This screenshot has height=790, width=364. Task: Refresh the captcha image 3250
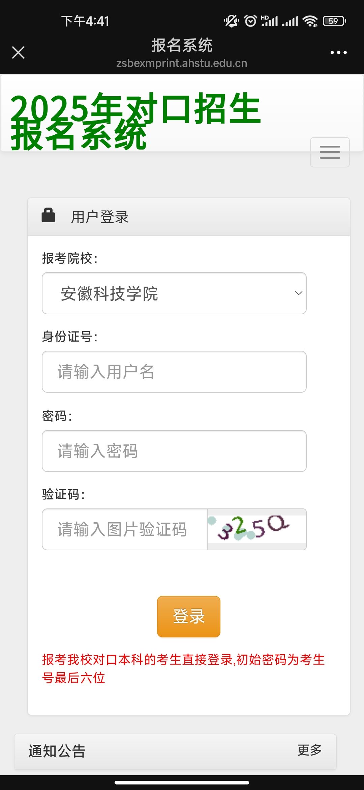point(256,529)
